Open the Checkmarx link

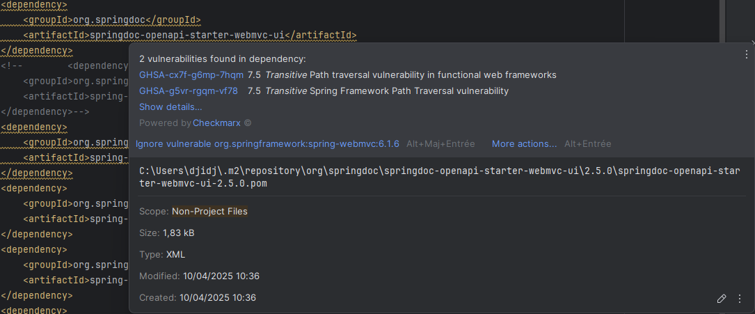(216, 123)
